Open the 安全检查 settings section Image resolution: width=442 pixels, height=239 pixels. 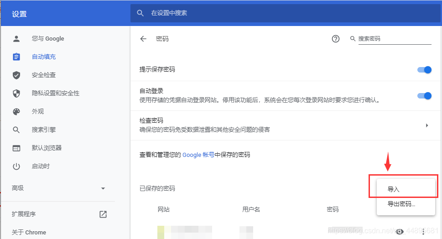[x=44, y=75]
